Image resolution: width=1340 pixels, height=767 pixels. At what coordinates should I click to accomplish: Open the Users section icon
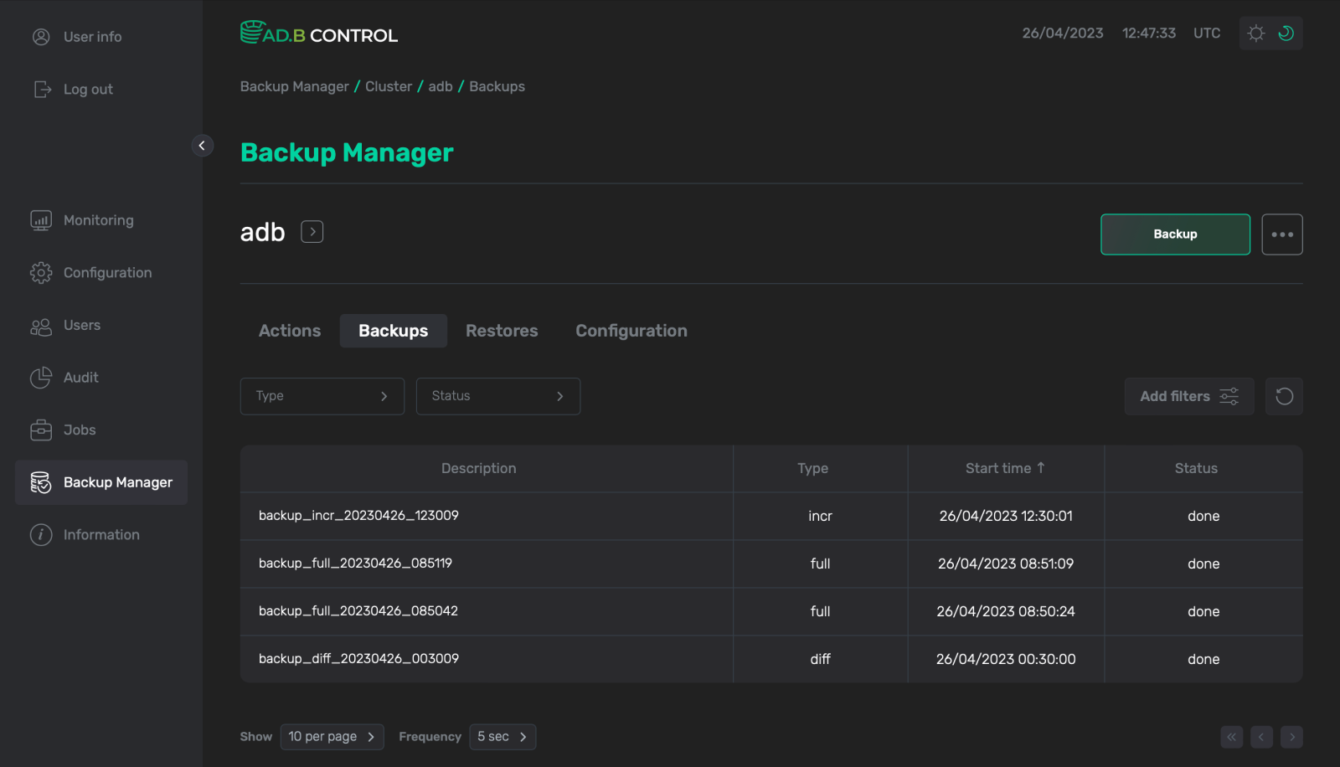click(40, 325)
